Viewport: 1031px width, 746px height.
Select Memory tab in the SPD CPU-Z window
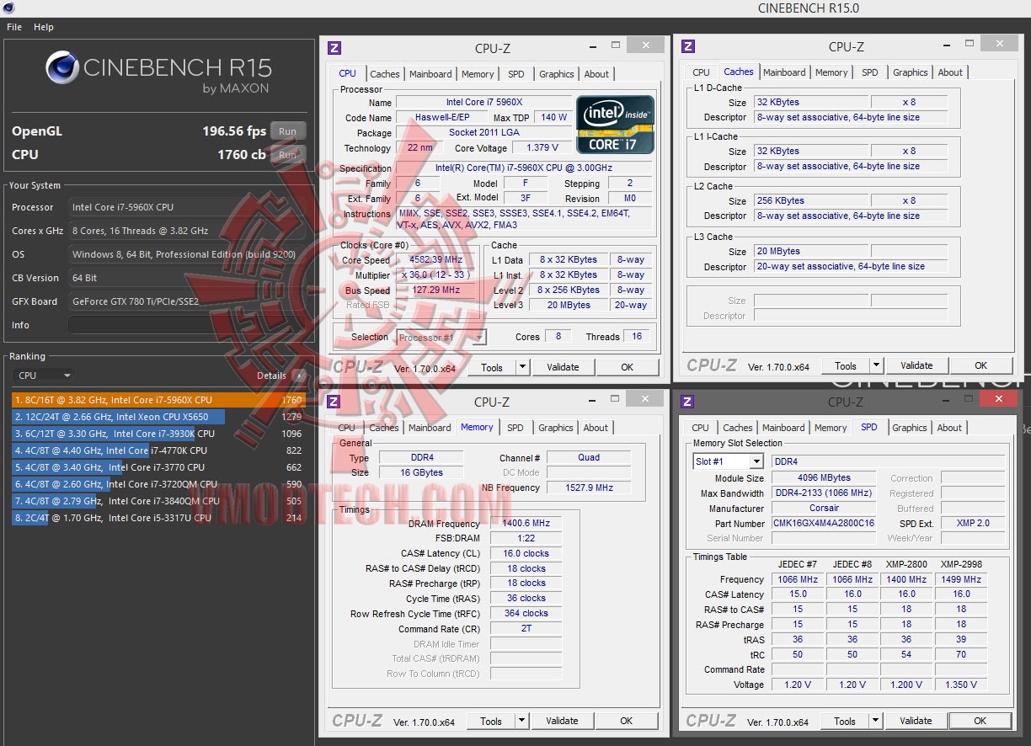(831, 428)
